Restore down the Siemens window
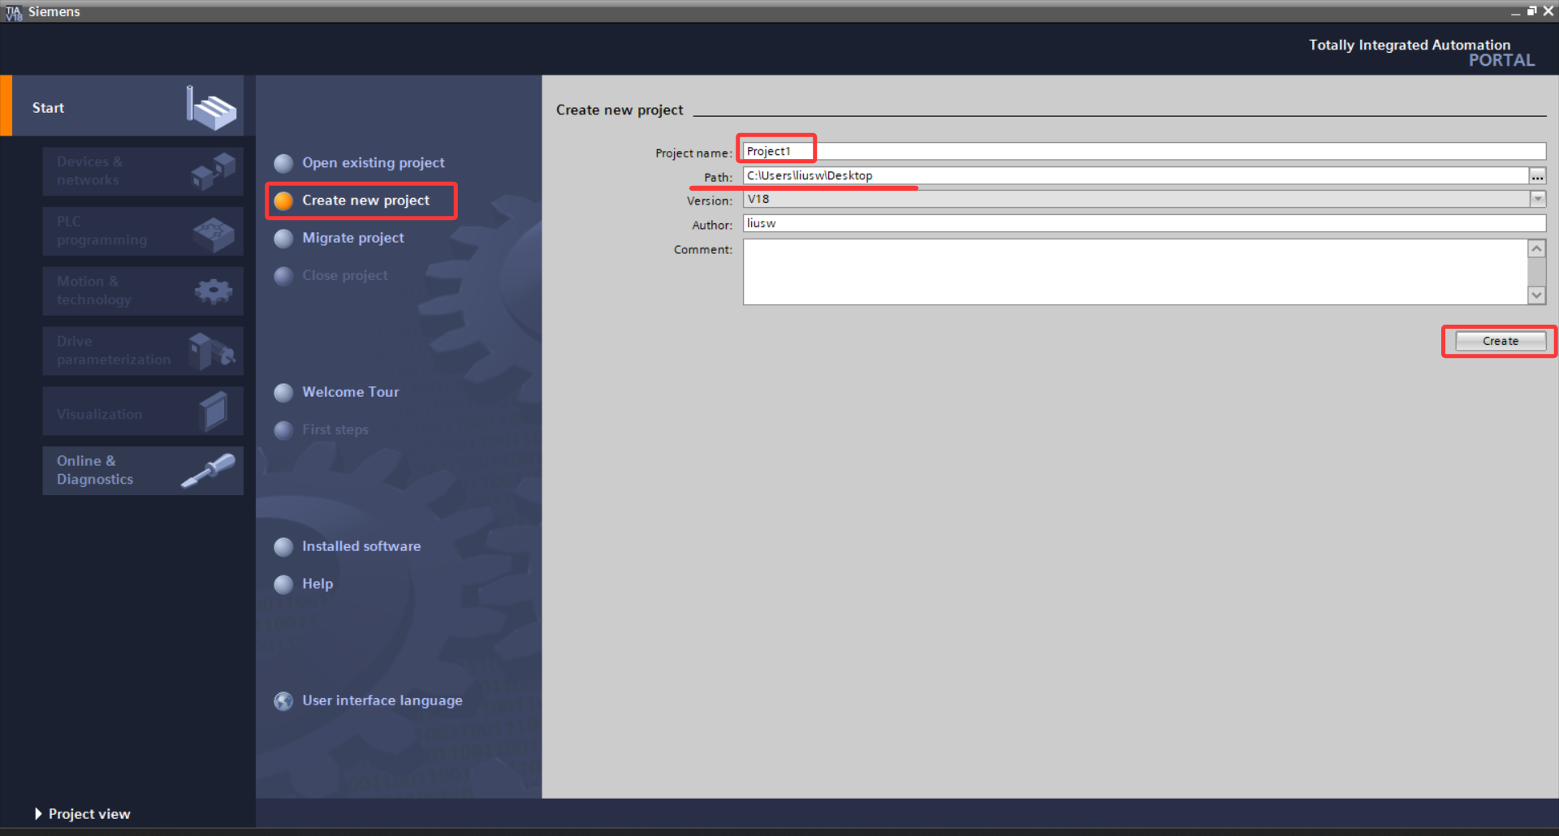 point(1531,11)
